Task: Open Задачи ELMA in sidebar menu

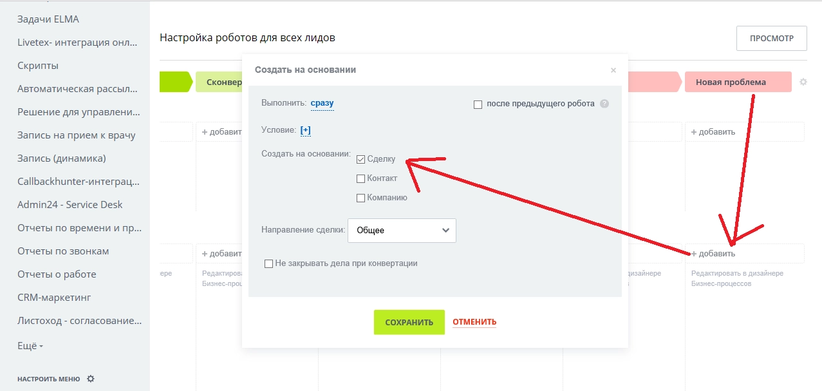Action: pos(48,19)
